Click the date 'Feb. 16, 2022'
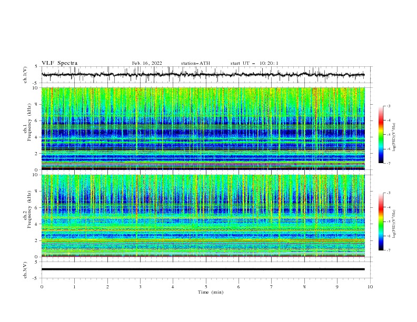The image size is (417, 322). tap(147, 63)
